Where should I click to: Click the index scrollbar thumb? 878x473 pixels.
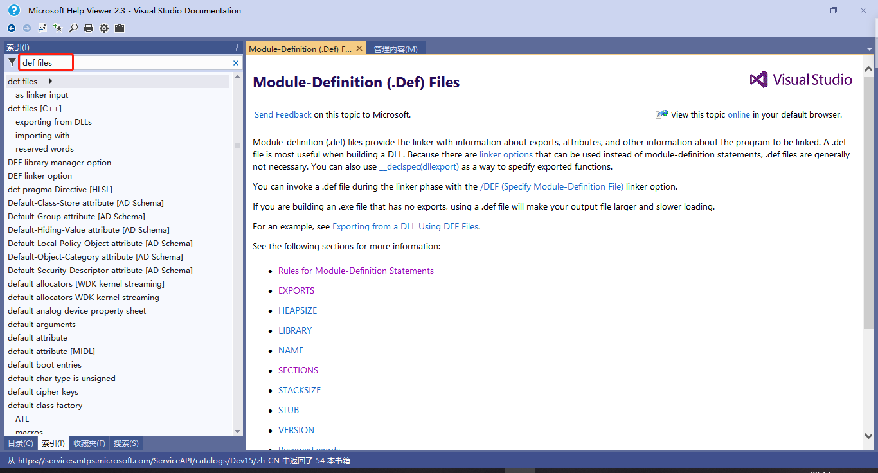[238, 145]
